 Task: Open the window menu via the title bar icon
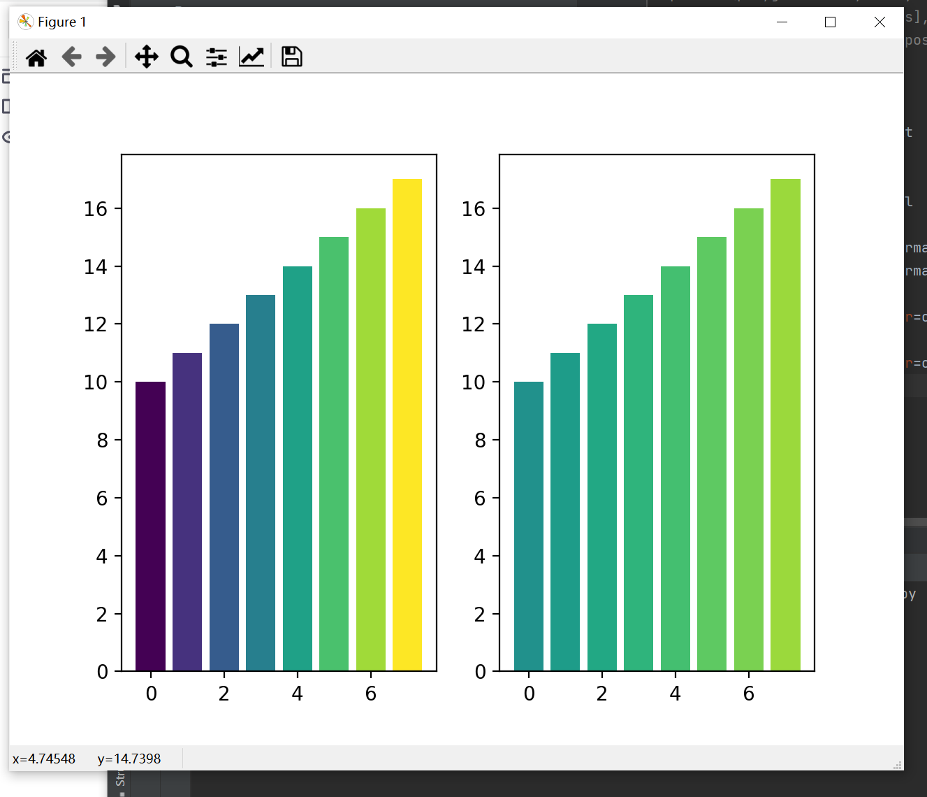(25, 22)
